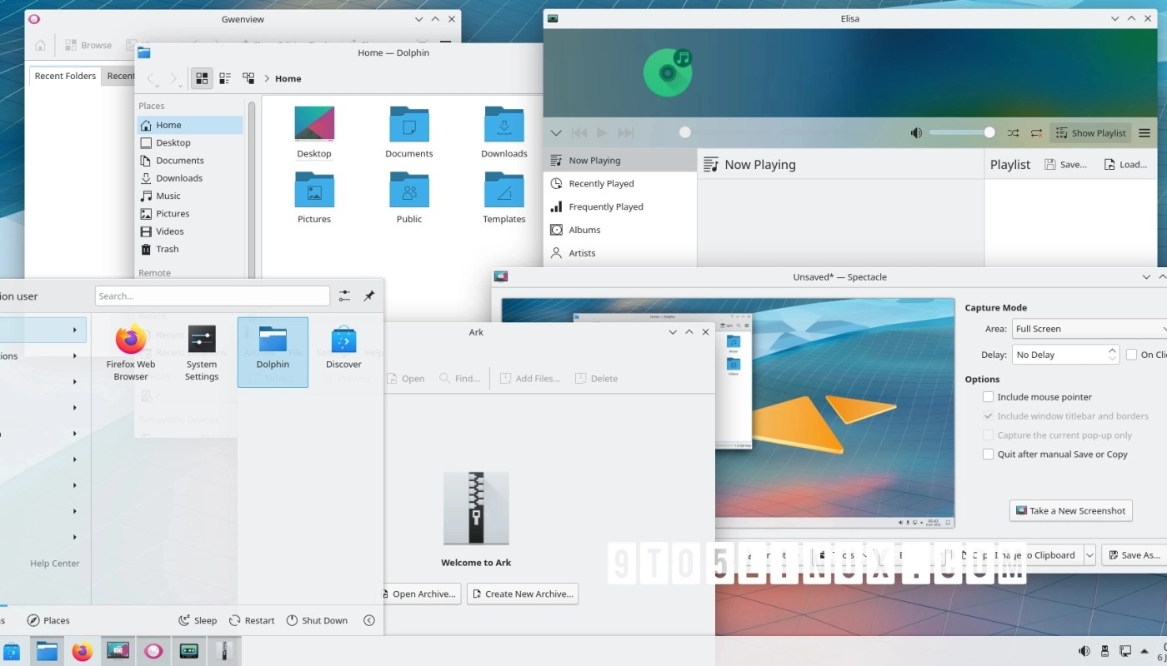Open the Copy to Clipboard dropdown arrow

[x=1089, y=555]
